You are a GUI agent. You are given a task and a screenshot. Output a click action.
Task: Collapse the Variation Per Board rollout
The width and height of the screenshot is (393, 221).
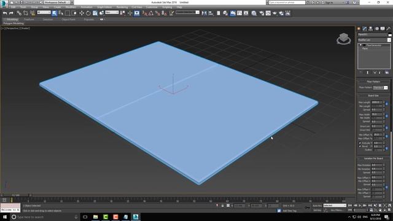(373, 158)
